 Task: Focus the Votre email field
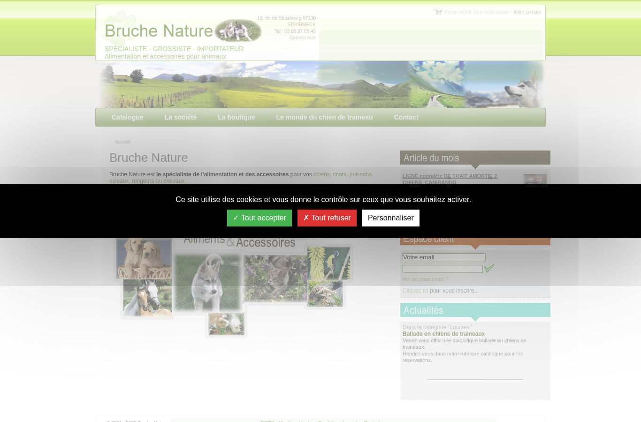coord(444,257)
